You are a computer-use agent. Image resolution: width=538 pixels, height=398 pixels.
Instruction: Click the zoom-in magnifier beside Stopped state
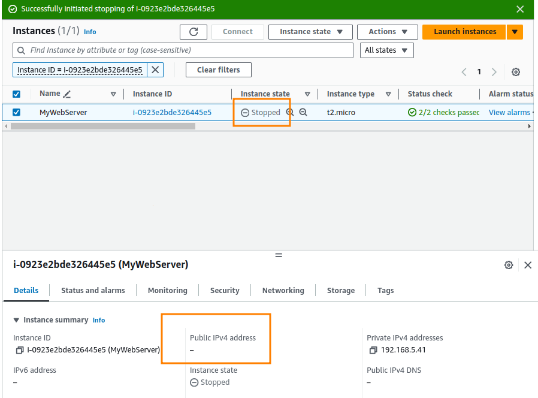[x=289, y=112]
